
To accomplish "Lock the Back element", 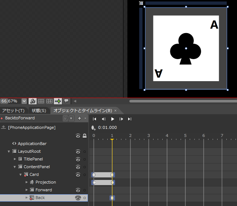I will pyautogui.click(x=85, y=198).
